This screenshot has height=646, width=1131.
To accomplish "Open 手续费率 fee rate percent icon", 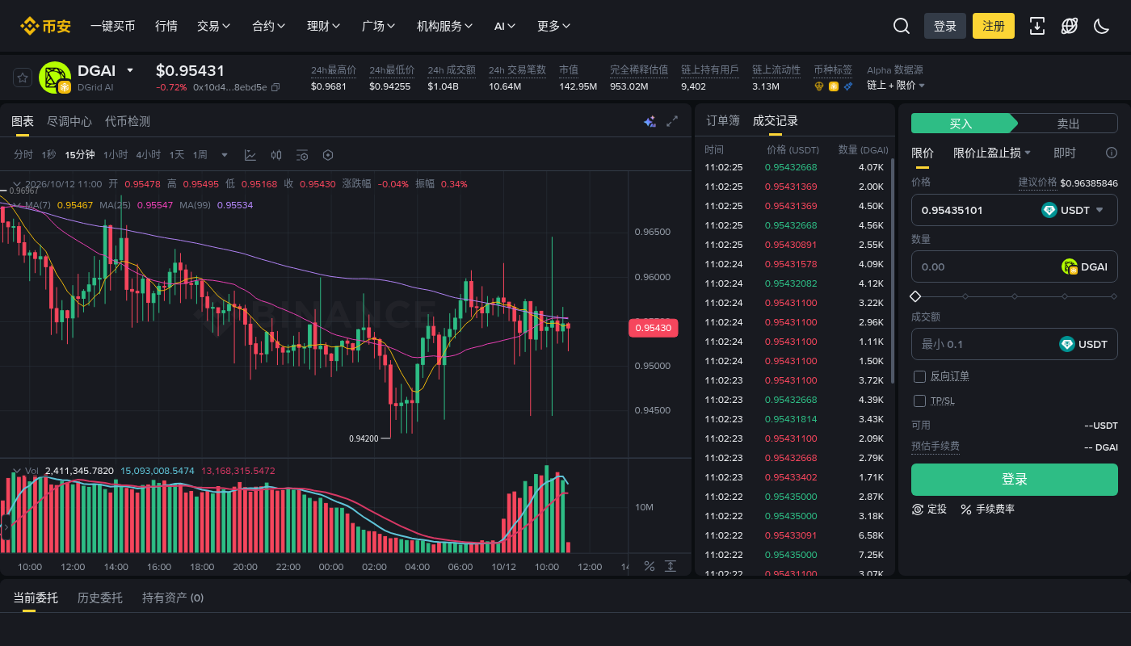I will (966, 509).
